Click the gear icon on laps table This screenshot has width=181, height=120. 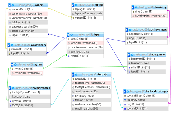coord(72,34)
